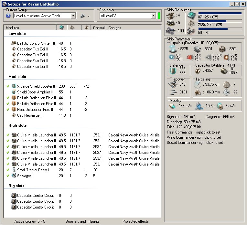This screenshot has width=247, height=225.
Task: Click the Firepower DPS turret icon
Action: pyautogui.click(x=173, y=85)
